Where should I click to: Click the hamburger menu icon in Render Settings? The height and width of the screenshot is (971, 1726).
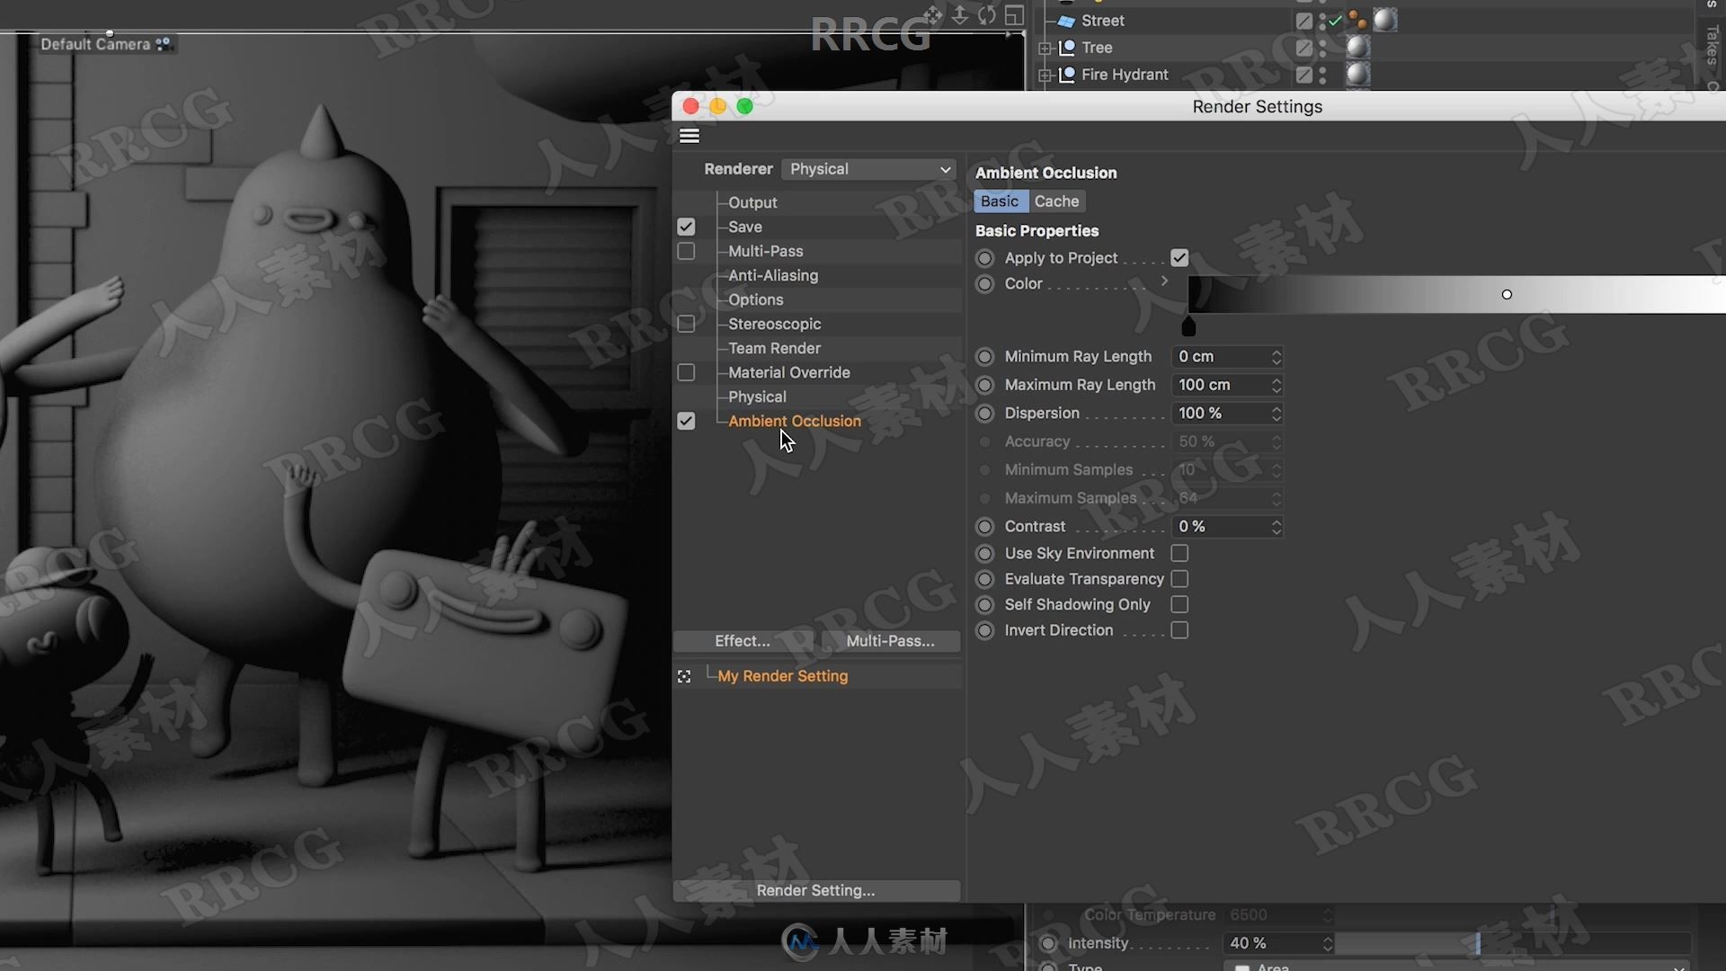(690, 135)
